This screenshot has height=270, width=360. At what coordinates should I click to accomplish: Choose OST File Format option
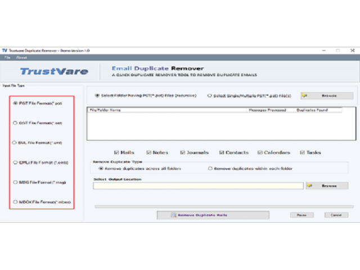click(x=15, y=123)
